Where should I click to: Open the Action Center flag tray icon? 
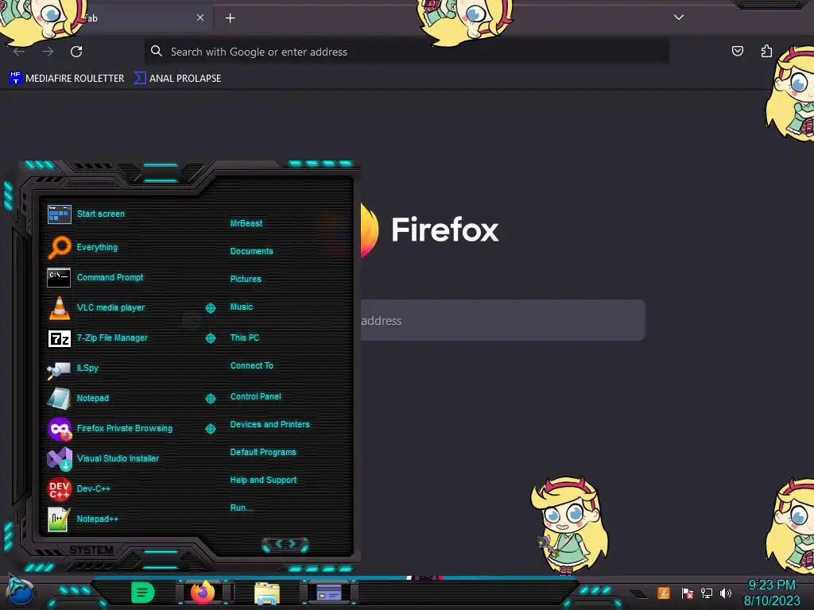click(688, 593)
